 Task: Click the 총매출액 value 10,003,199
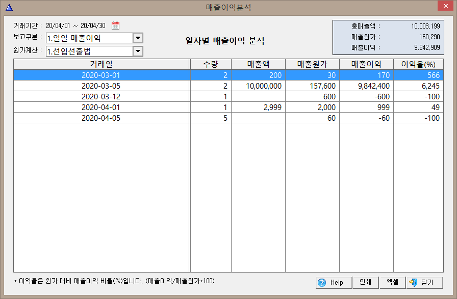click(425, 26)
